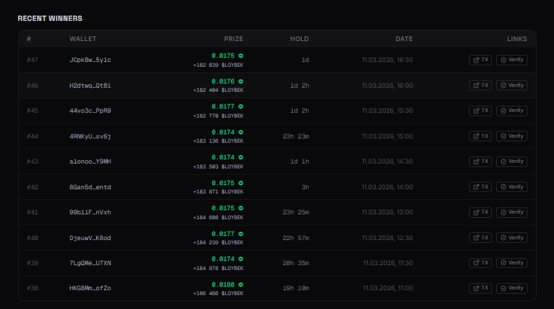The image size is (554, 309).
Task: Select wallet 7LgQMe…U7XN
Action: [90, 263]
